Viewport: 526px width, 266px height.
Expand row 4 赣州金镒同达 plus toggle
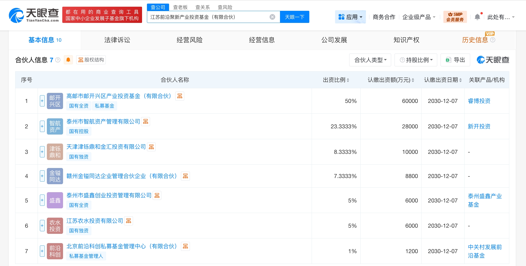(42, 176)
